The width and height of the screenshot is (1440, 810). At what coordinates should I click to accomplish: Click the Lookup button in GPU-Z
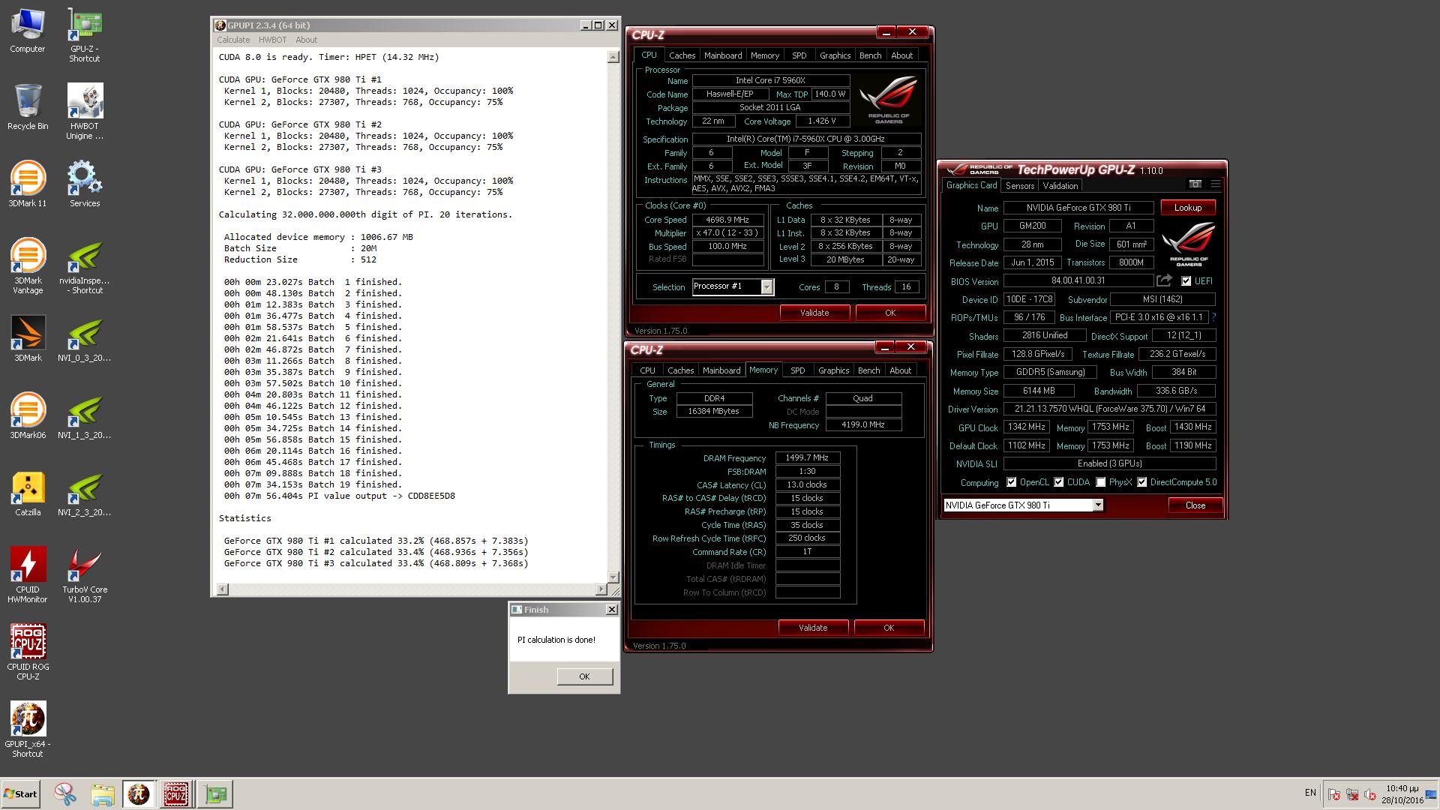1188,208
